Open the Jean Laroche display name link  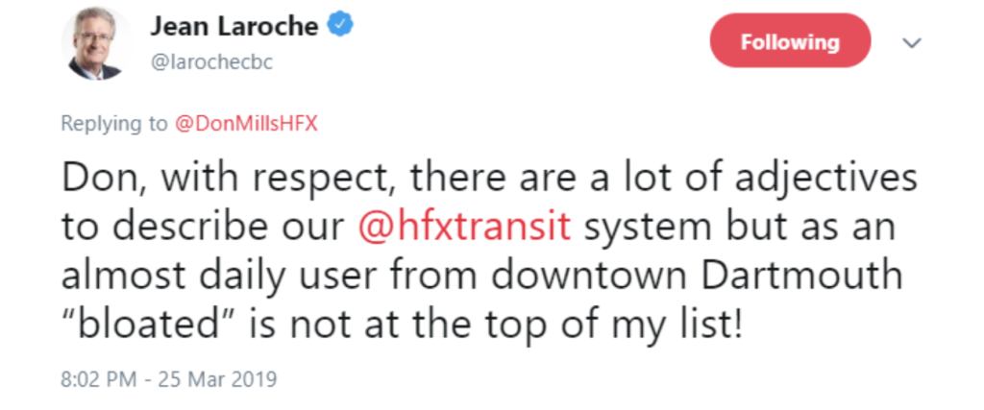tap(234, 26)
